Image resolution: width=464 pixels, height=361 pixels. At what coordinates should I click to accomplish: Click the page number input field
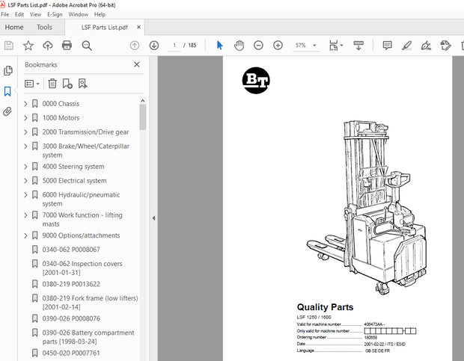tap(174, 46)
